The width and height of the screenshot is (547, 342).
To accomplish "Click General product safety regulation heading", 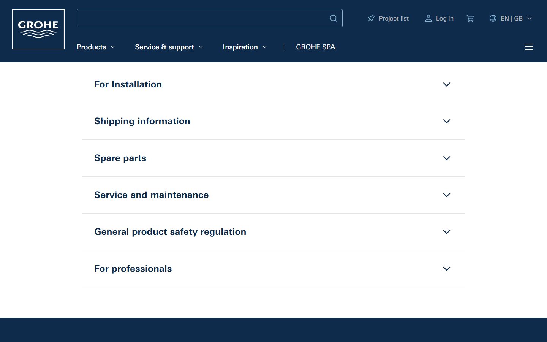I will pyautogui.click(x=170, y=232).
